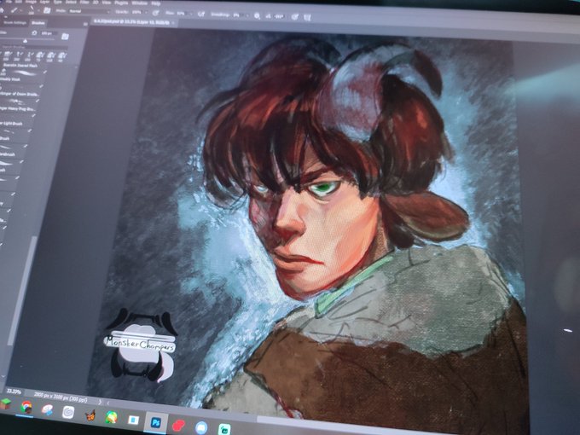Expand the Flow slider arrow
The image size is (580, 435).
(x=190, y=14)
